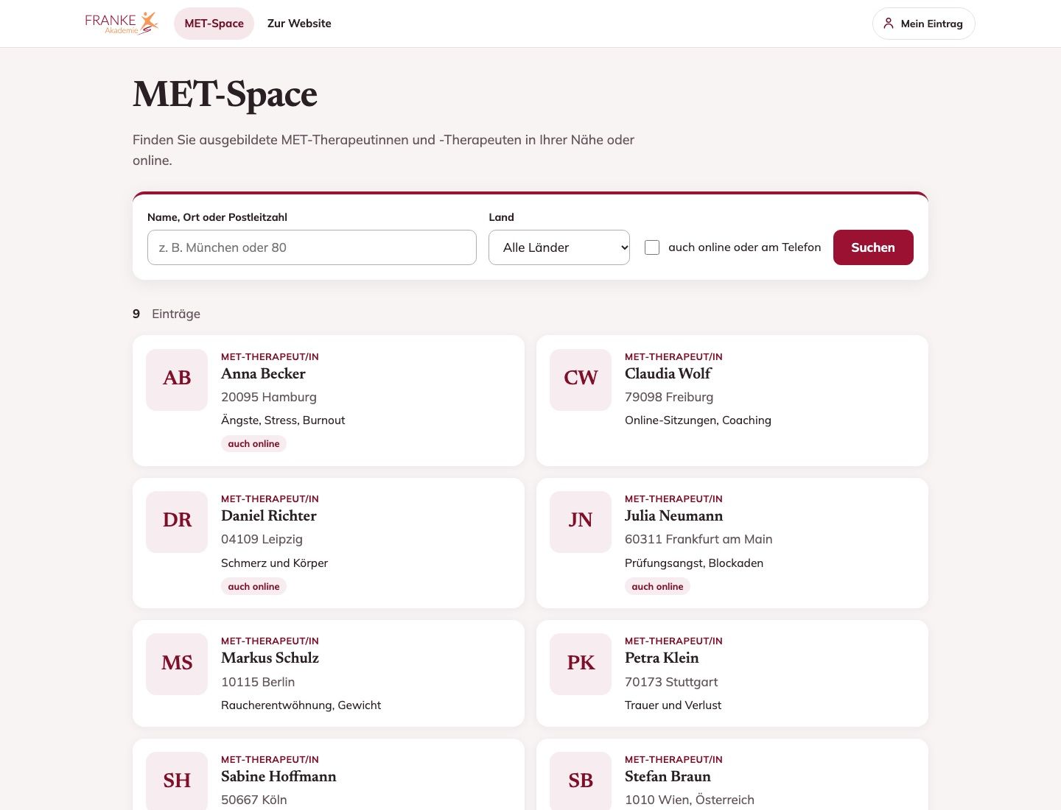Click 'Schmerz und Körper' text
Screen dimensions: 1061x810
tap(274, 563)
